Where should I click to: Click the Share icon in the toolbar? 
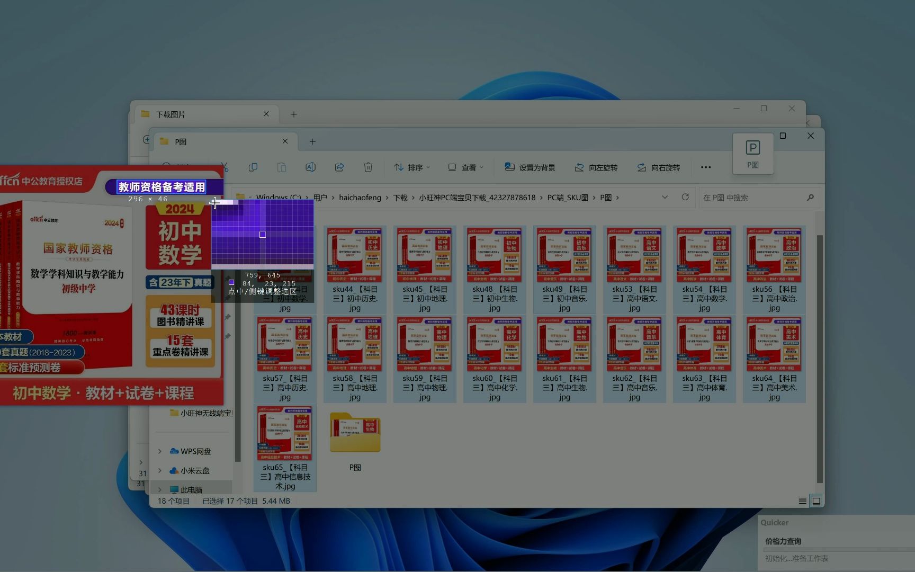pos(339,167)
